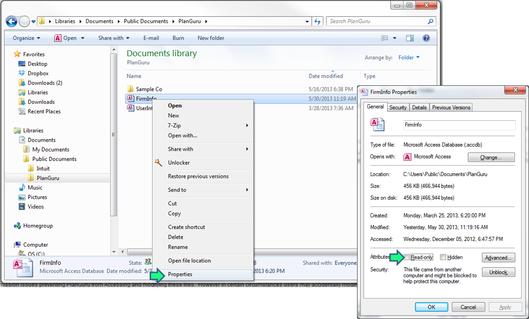Click the Computer icon in navigation pane
This screenshot has width=529, height=319.
pos(17,245)
